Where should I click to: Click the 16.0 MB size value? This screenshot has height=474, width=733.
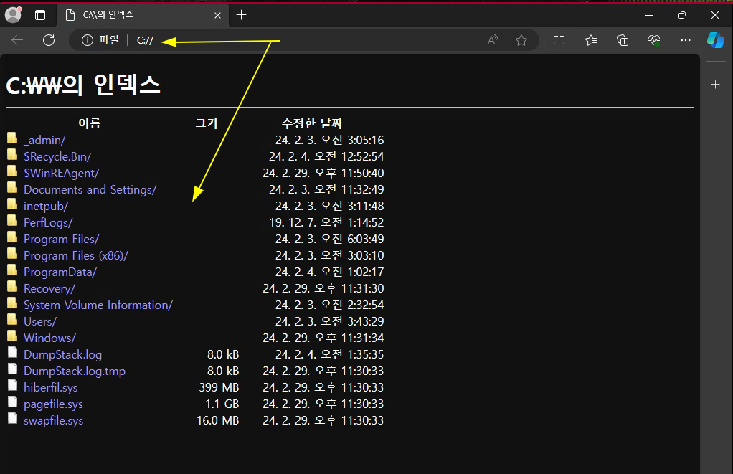point(218,421)
